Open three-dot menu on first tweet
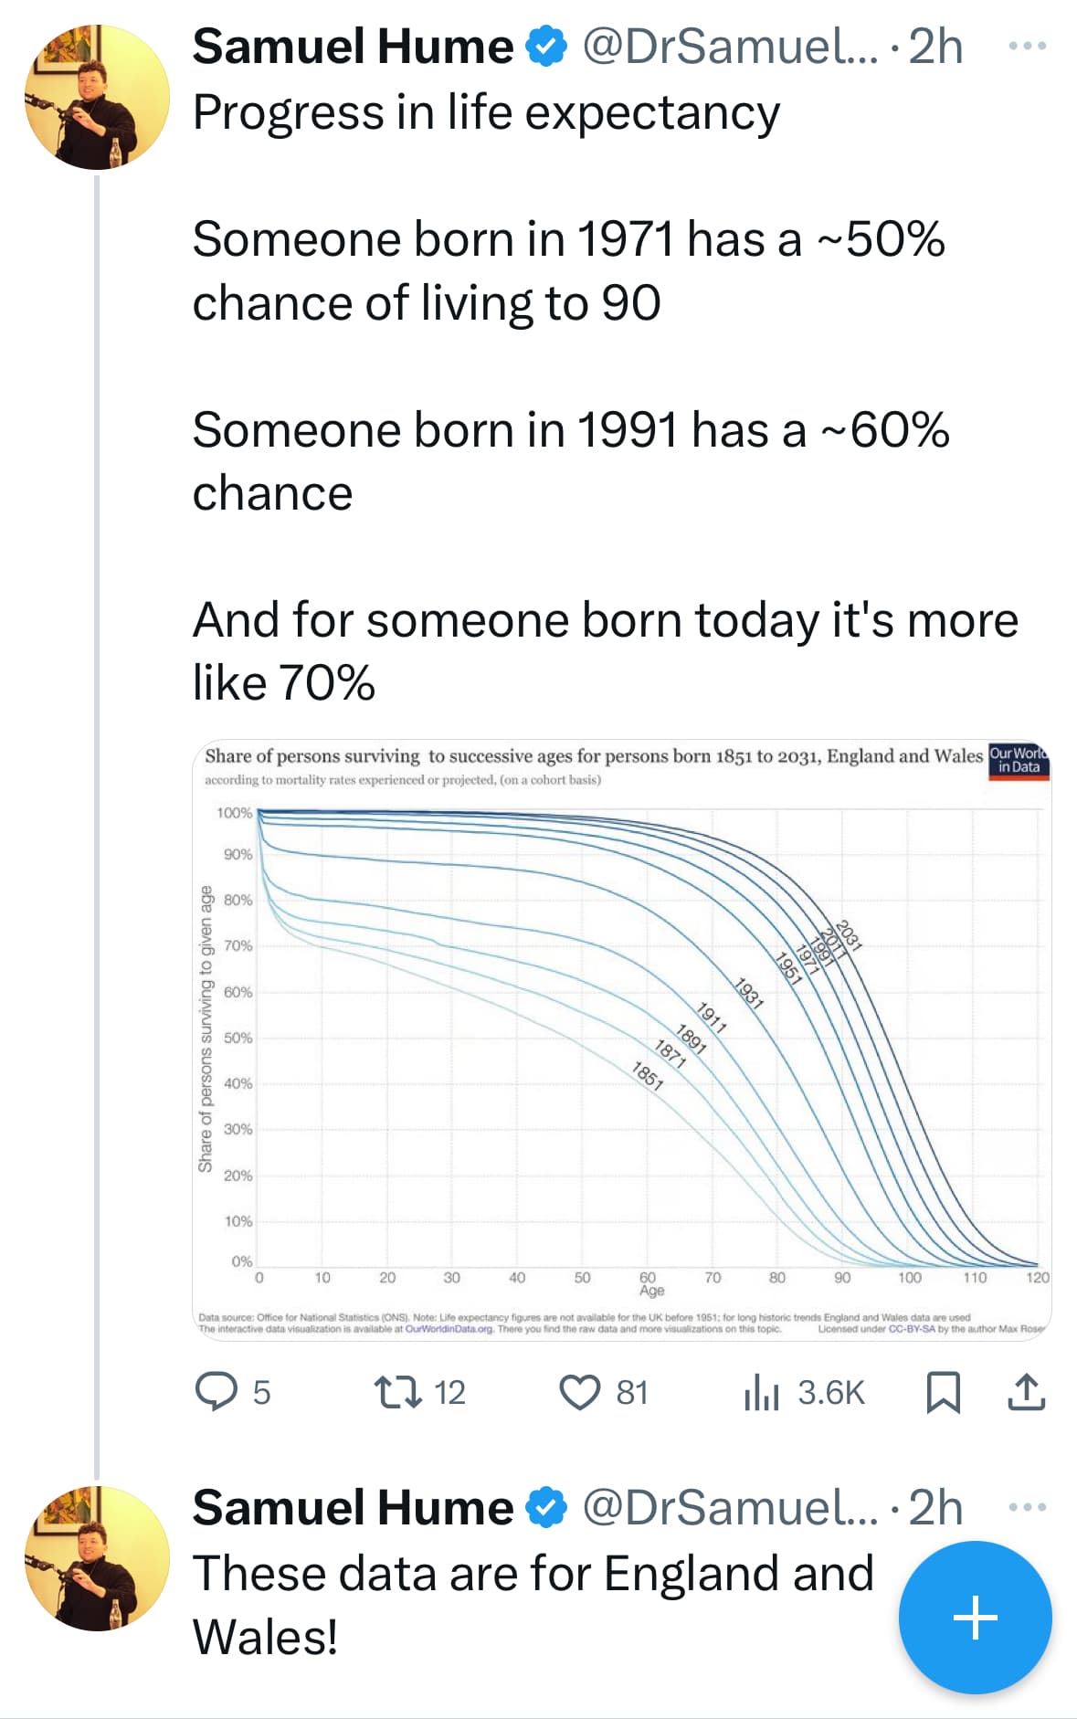The height and width of the screenshot is (1719, 1077). [1028, 46]
